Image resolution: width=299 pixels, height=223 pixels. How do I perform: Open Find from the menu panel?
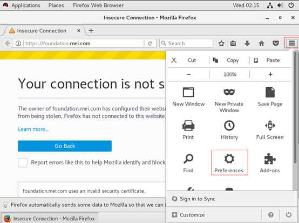click(x=188, y=163)
